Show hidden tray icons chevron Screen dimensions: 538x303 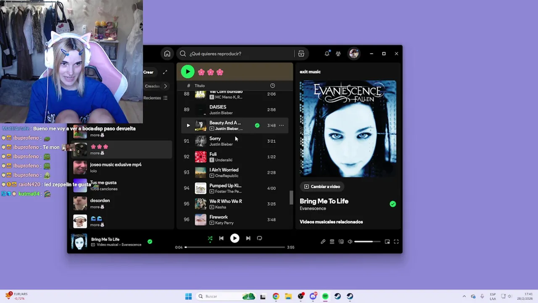(x=464, y=296)
